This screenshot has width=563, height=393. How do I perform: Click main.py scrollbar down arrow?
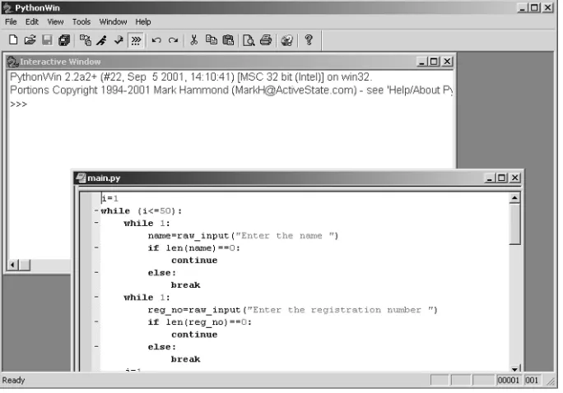pyautogui.click(x=514, y=369)
